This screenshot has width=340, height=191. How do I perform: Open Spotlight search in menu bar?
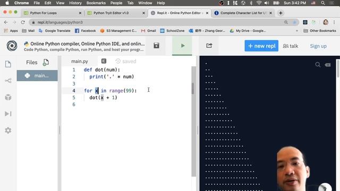pyautogui.click(x=323, y=3)
